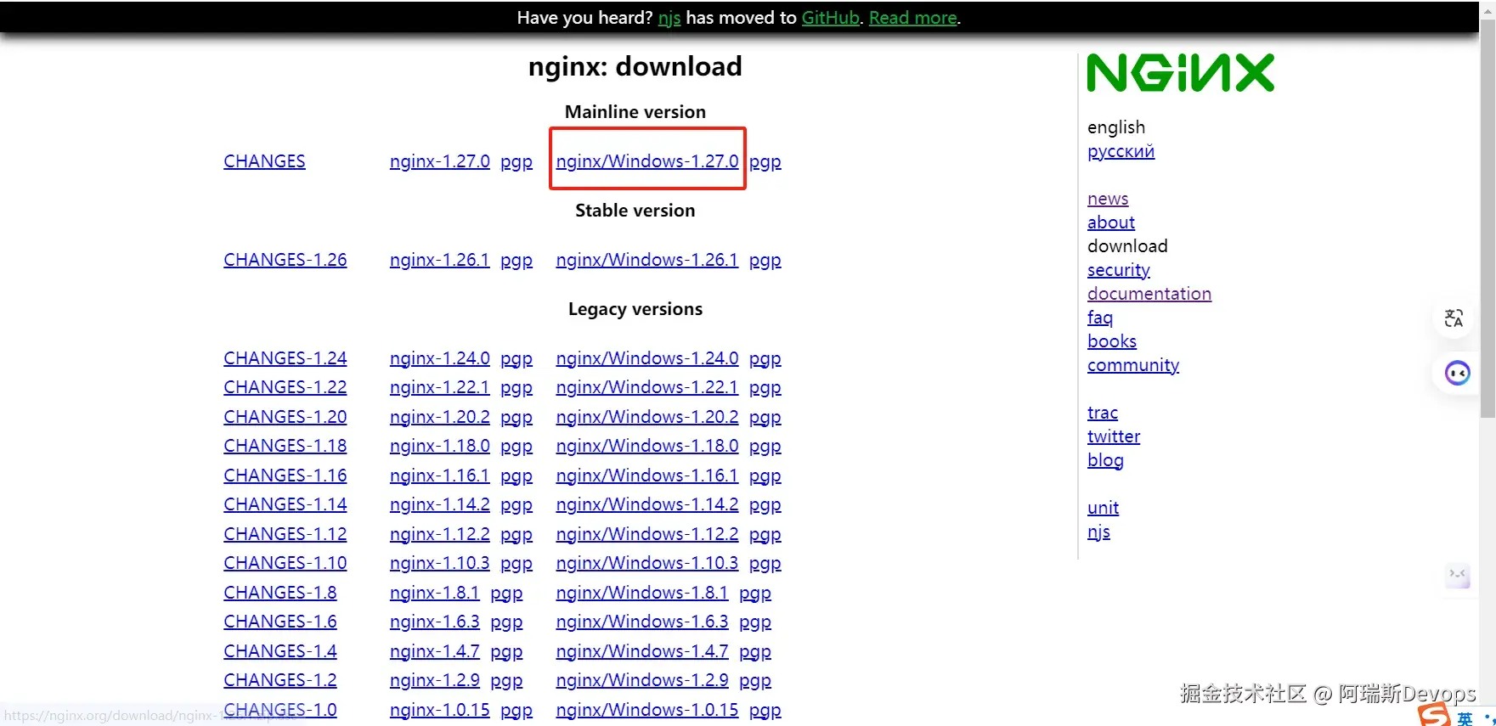Image resolution: width=1496 pixels, height=726 pixels.
Task: Open CHANGES-1.26 link
Action: (x=285, y=260)
